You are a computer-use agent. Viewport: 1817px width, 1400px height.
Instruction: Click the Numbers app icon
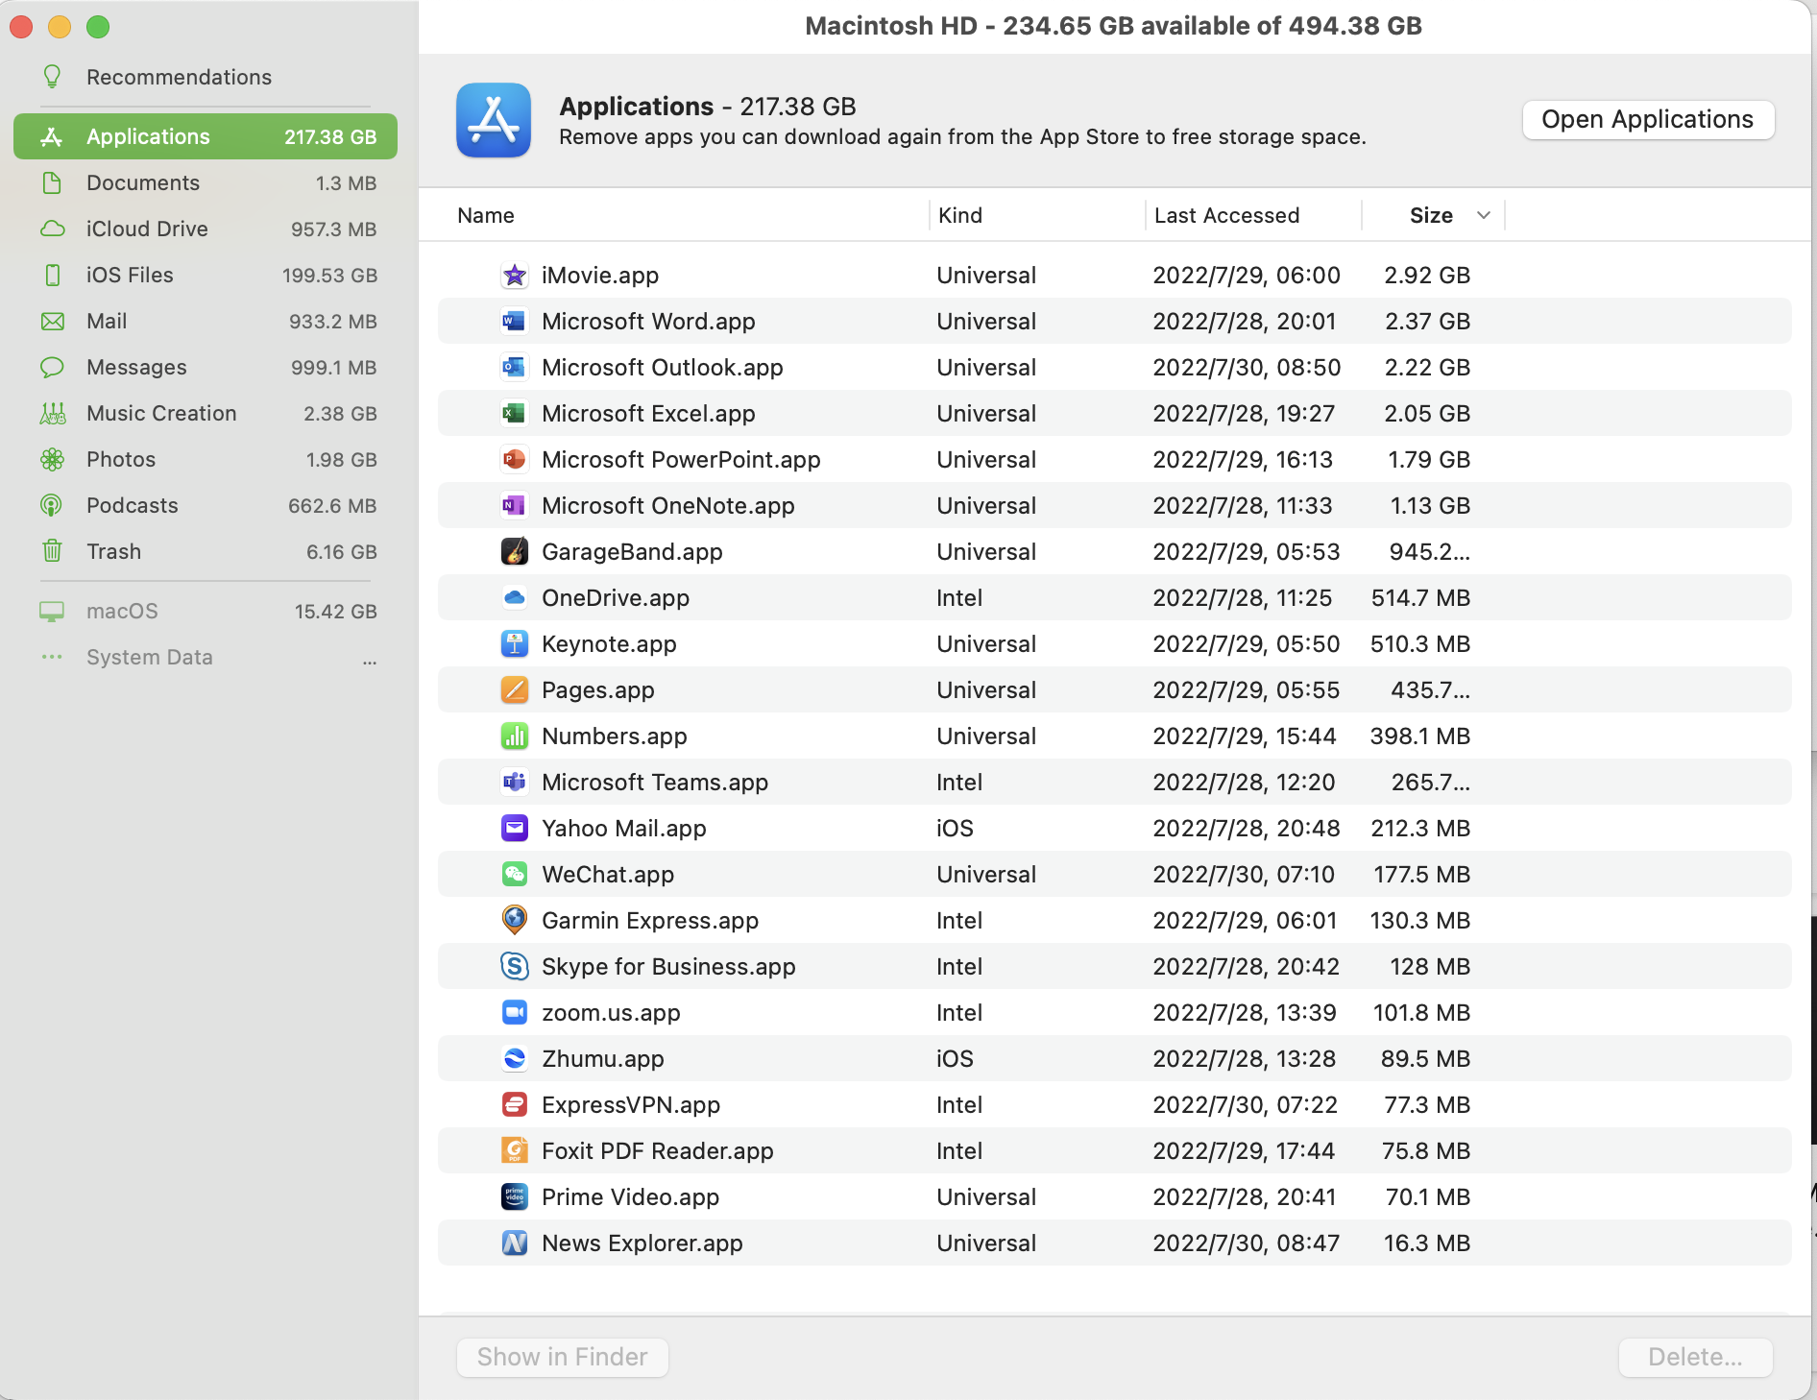point(515,736)
